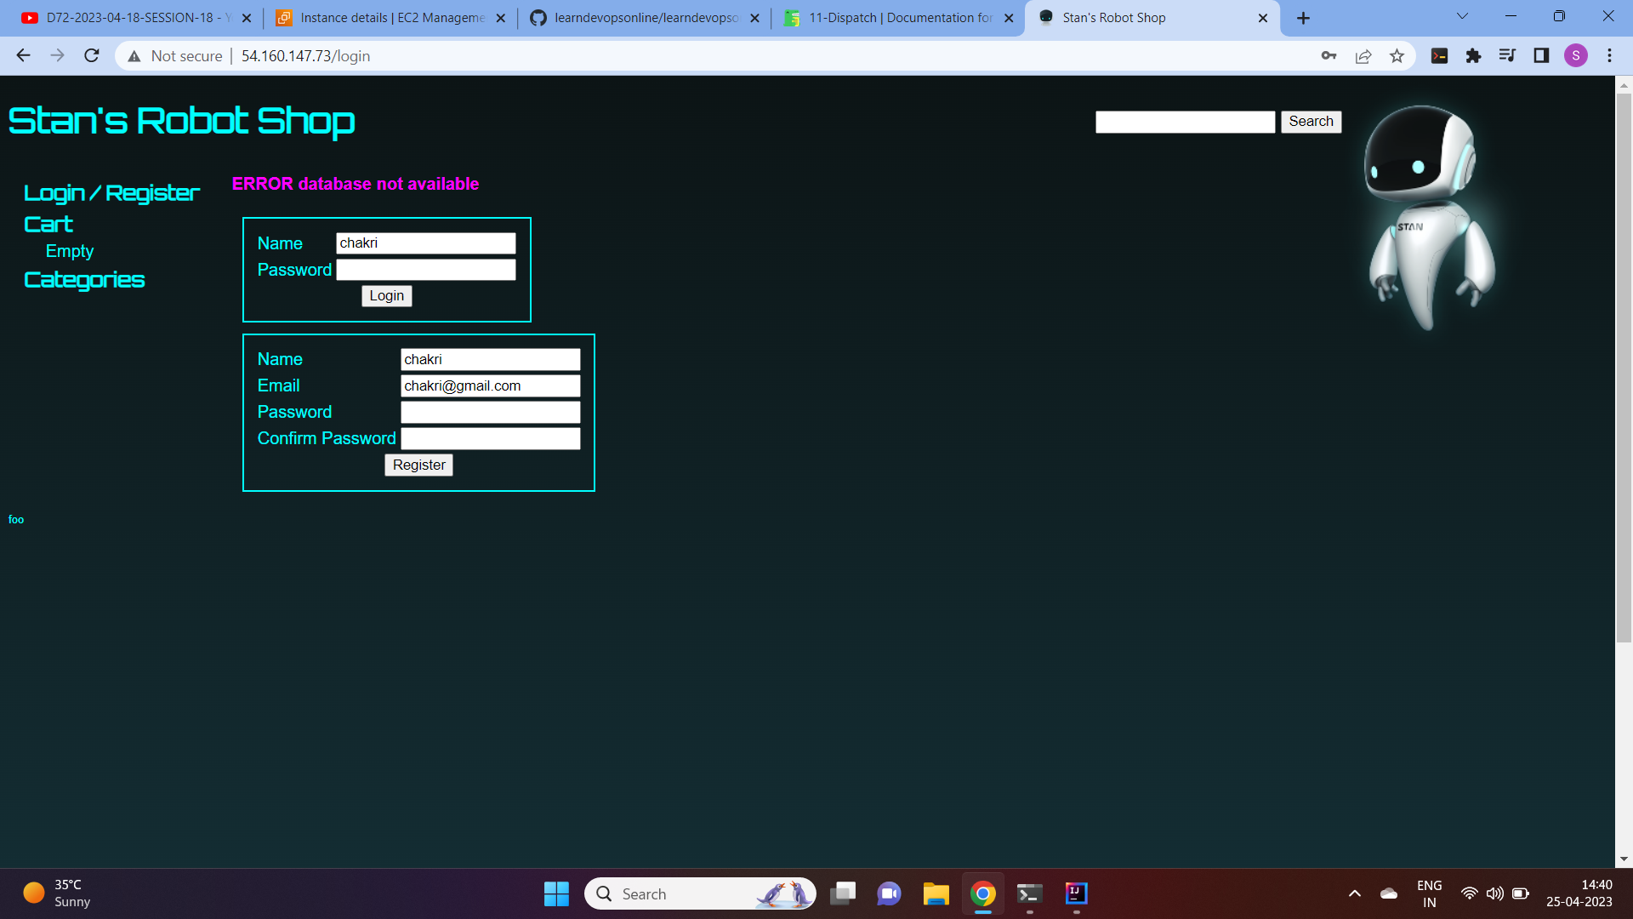The image size is (1633, 919).
Task: Expand hidden icons in system tray
Action: [1355, 893]
